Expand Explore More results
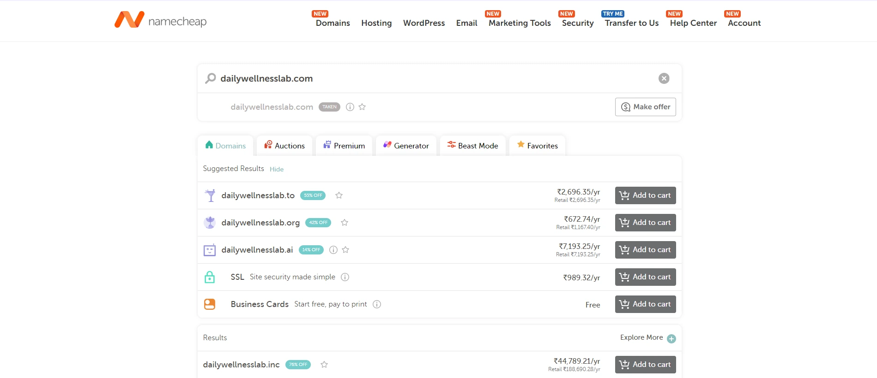Viewport: 877px width, 378px height. coord(671,338)
